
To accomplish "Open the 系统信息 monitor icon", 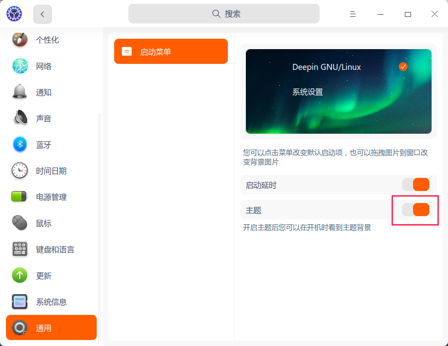I will pyautogui.click(x=20, y=301).
